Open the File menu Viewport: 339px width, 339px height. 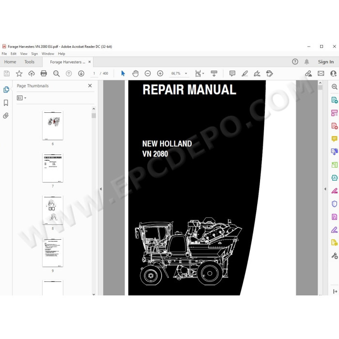[4, 54]
